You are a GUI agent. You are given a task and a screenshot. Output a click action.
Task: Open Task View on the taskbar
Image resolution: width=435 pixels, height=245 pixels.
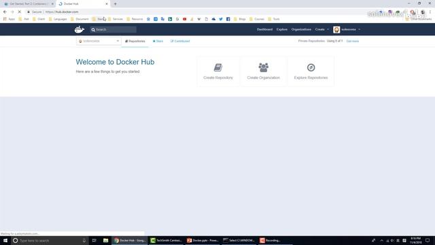pos(94,240)
